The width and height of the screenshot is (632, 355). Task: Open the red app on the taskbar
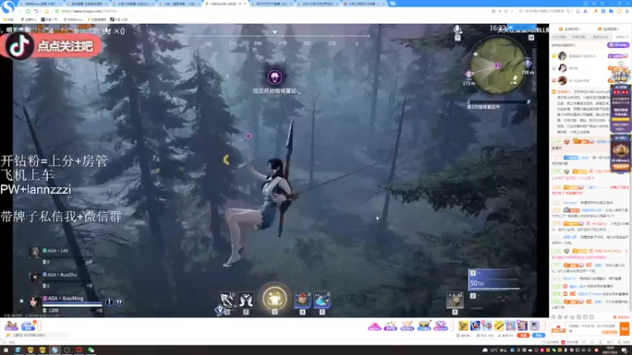tap(79, 350)
